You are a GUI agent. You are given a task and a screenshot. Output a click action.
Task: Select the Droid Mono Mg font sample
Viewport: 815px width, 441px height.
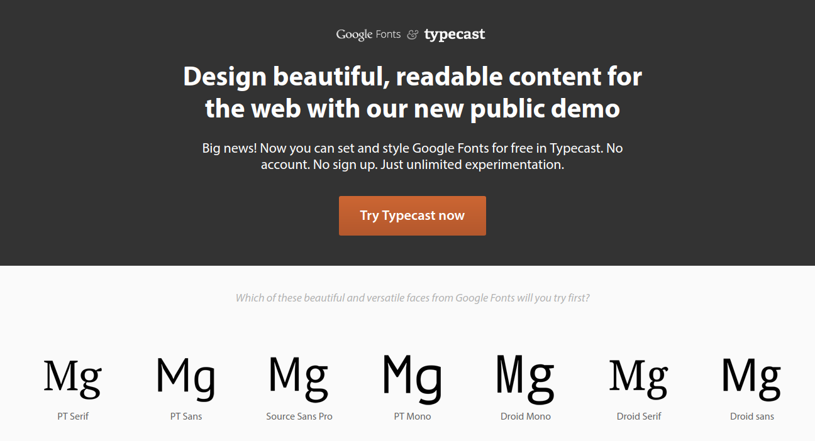coord(526,378)
